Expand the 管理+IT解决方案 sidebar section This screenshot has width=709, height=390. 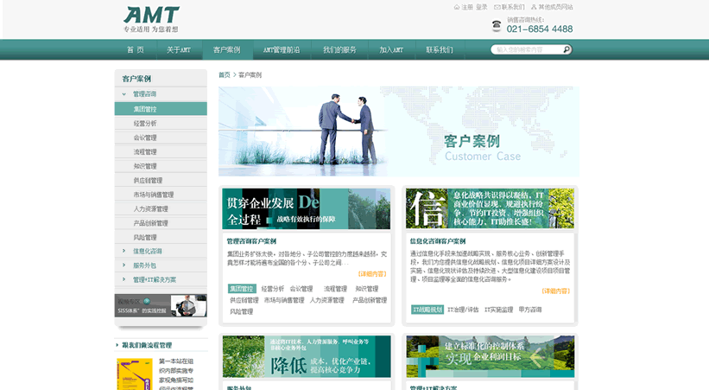click(x=154, y=279)
